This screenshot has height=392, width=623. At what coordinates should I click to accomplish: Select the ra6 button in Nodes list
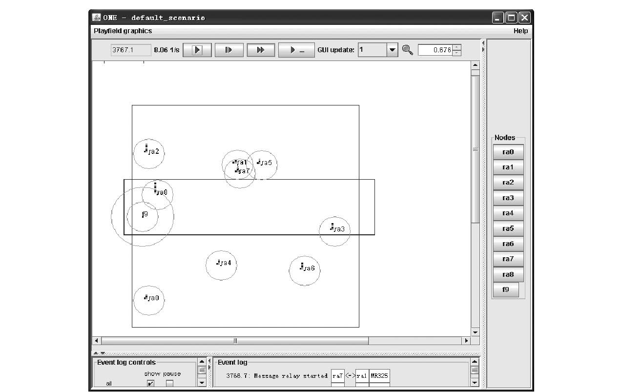[x=508, y=244]
